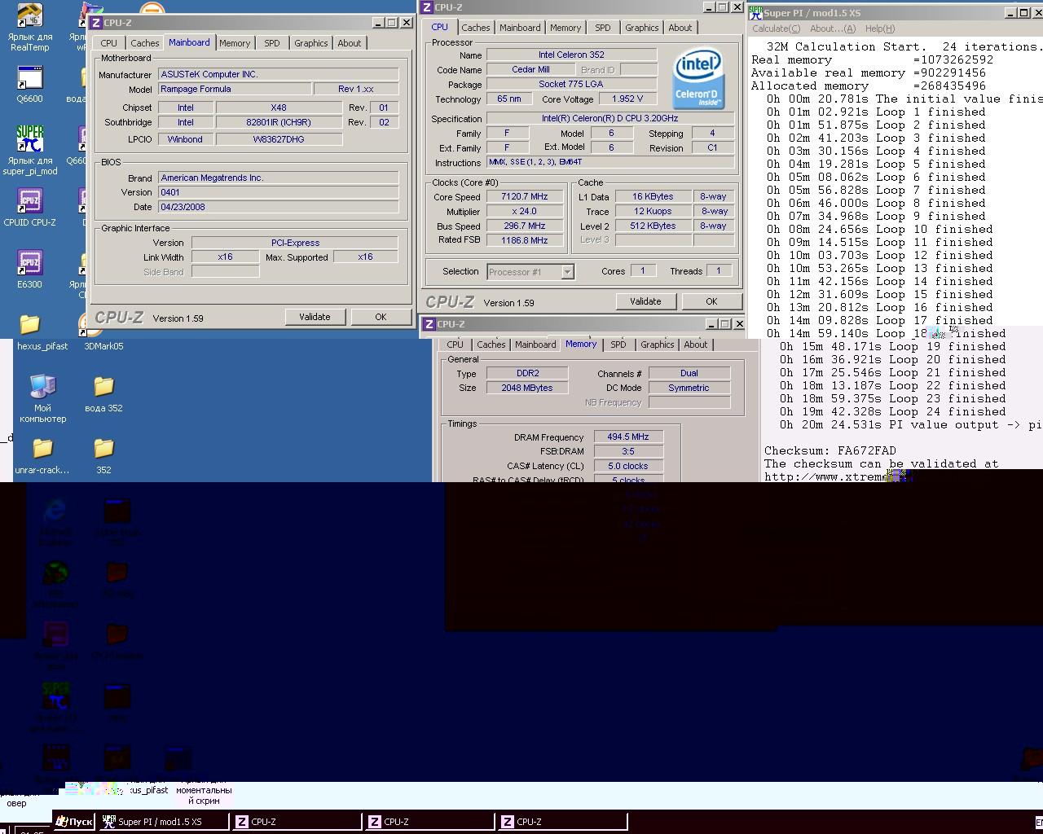Image resolution: width=1043 pixels, height=834 pixels.
Task: Open the About menu in Super PI
Action: pyautogui.click(x=833, y=29)
